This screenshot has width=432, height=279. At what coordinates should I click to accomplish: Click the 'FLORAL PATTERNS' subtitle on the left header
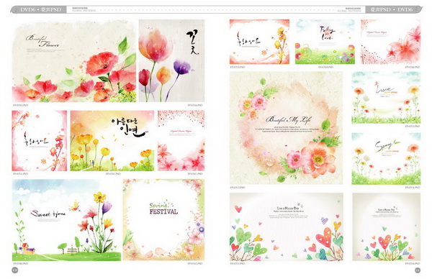[x=84, y=11]
